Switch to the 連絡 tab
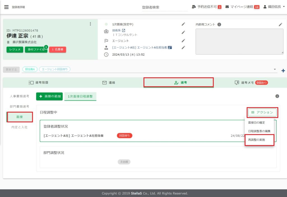 click(x=109, y=83)
